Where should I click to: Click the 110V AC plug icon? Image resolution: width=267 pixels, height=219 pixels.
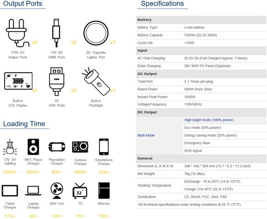[18, 33]
